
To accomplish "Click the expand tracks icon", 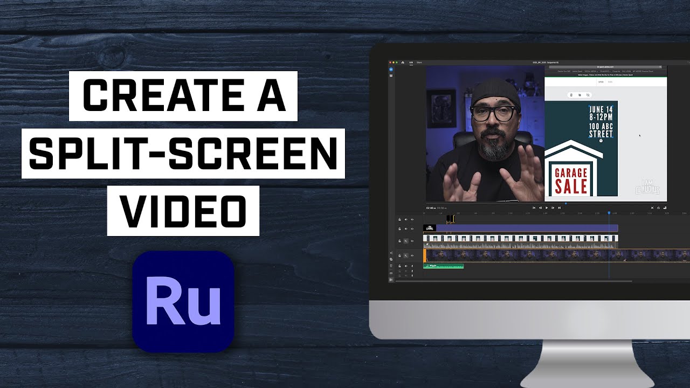I will [391, 273].
